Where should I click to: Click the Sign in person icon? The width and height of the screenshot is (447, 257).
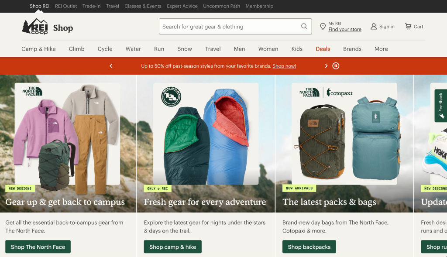click(x=374, y=27)
